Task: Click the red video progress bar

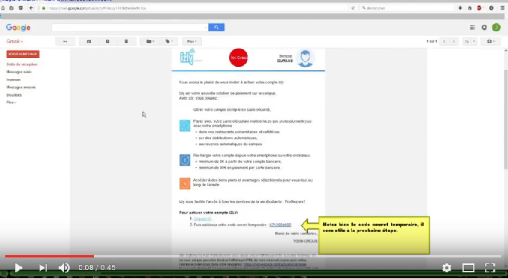Action: coord(49,257)
